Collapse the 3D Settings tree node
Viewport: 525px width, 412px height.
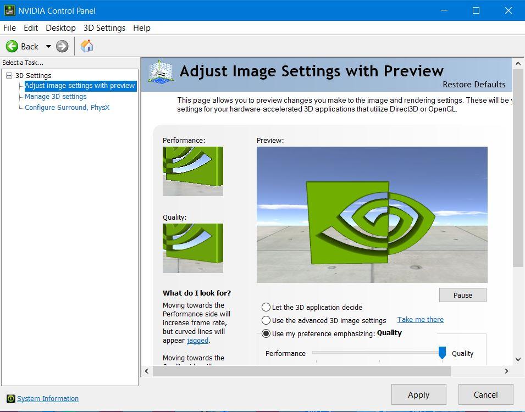9,76
